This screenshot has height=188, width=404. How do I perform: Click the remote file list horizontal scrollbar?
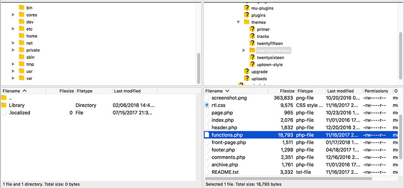tap(288, 178)
